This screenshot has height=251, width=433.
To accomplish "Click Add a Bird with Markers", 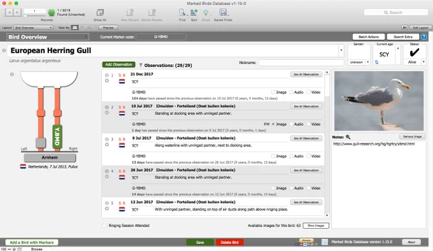I will pyautogui.click(x=32, y=243).
